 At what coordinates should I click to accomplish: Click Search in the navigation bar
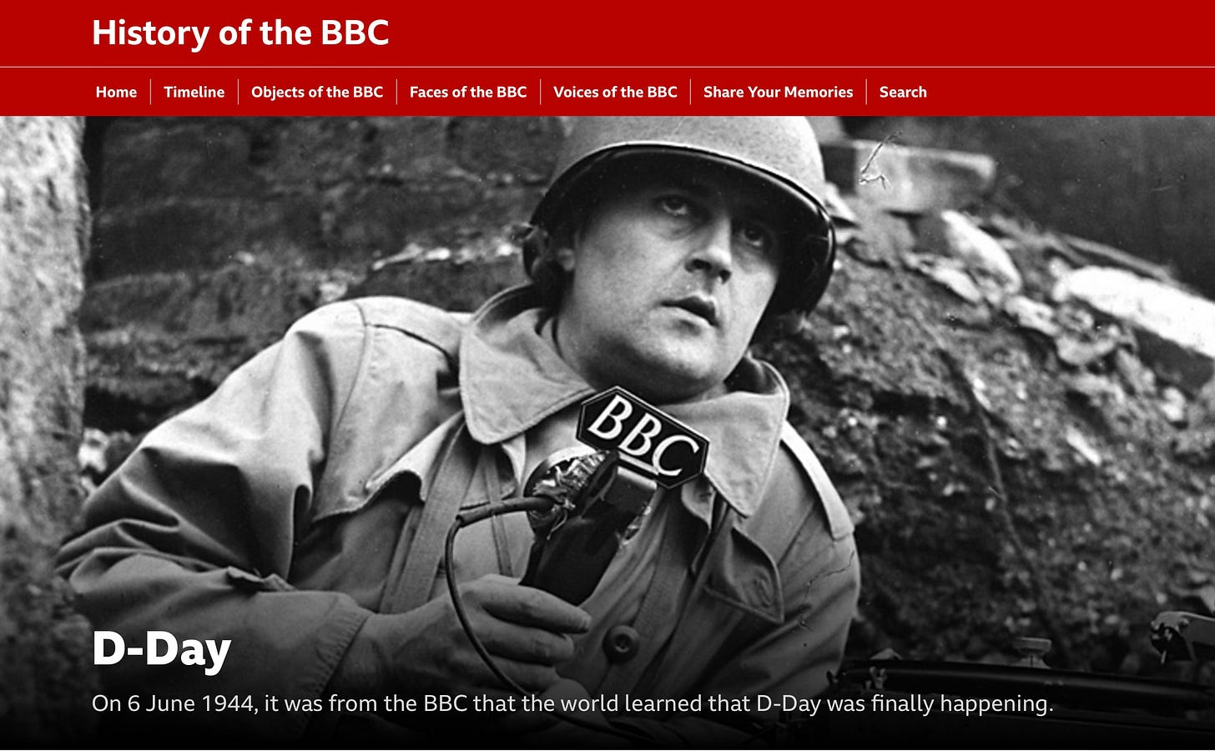[903, 92]
